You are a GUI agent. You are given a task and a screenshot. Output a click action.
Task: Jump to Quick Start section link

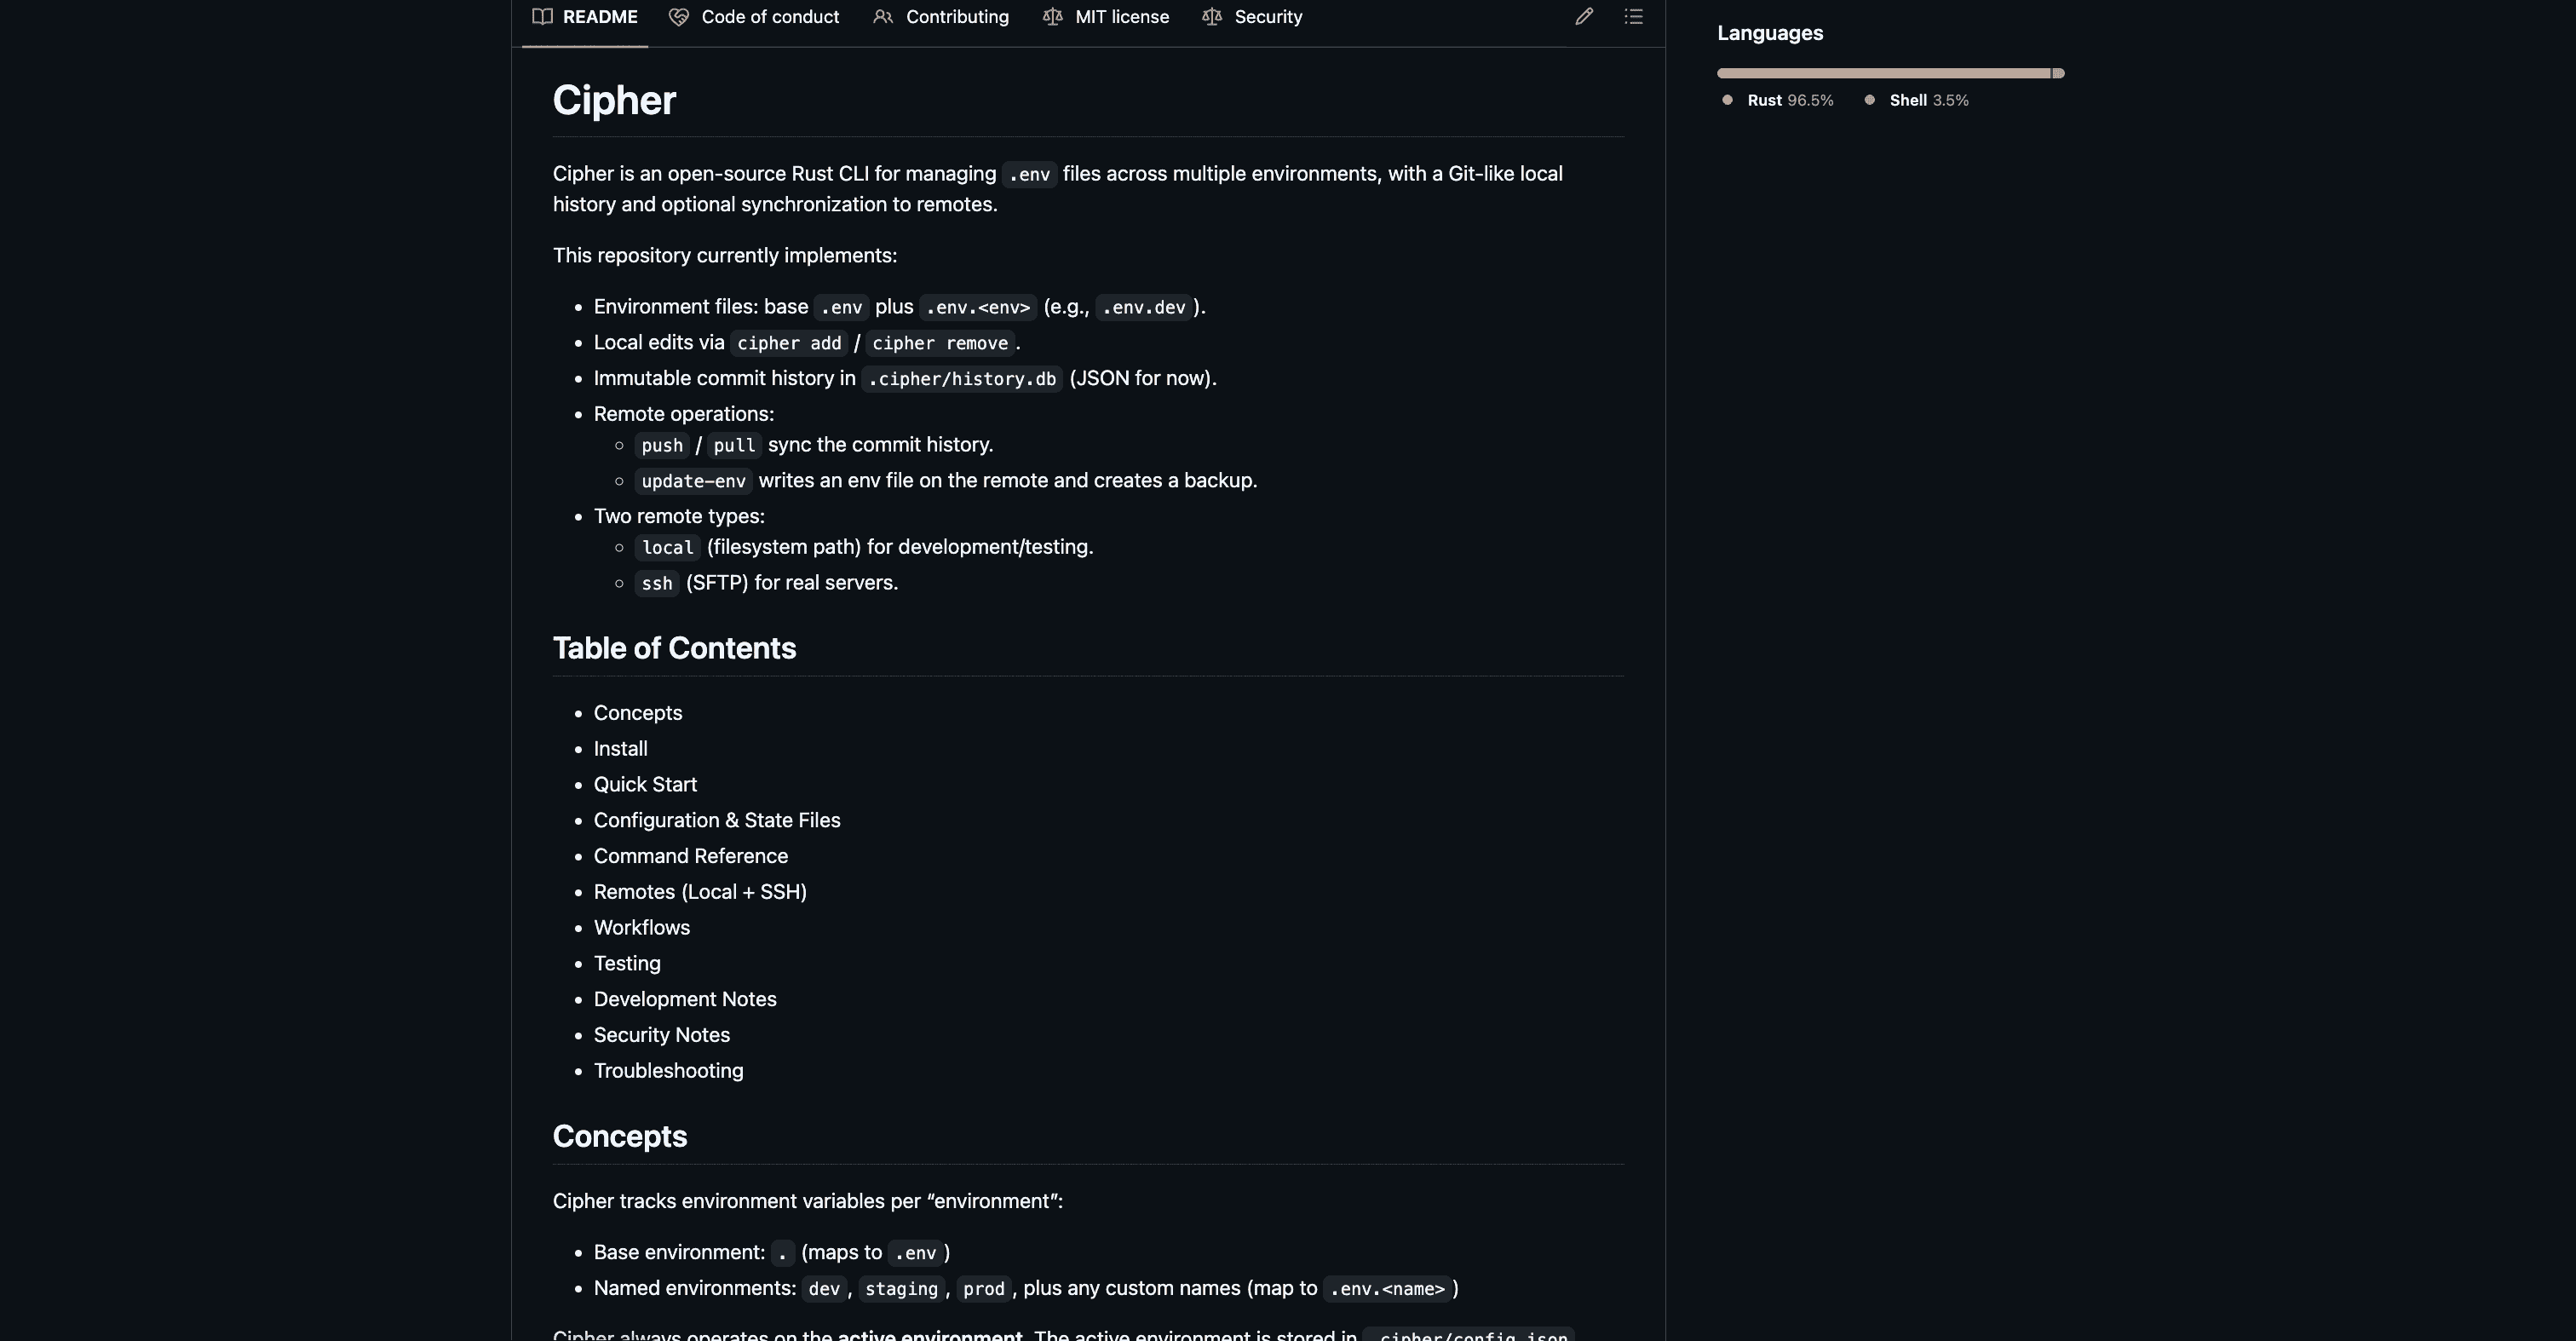pyautogui.click(x=645, y=785)
